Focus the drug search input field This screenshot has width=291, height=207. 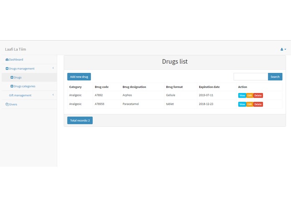[251, 77]
